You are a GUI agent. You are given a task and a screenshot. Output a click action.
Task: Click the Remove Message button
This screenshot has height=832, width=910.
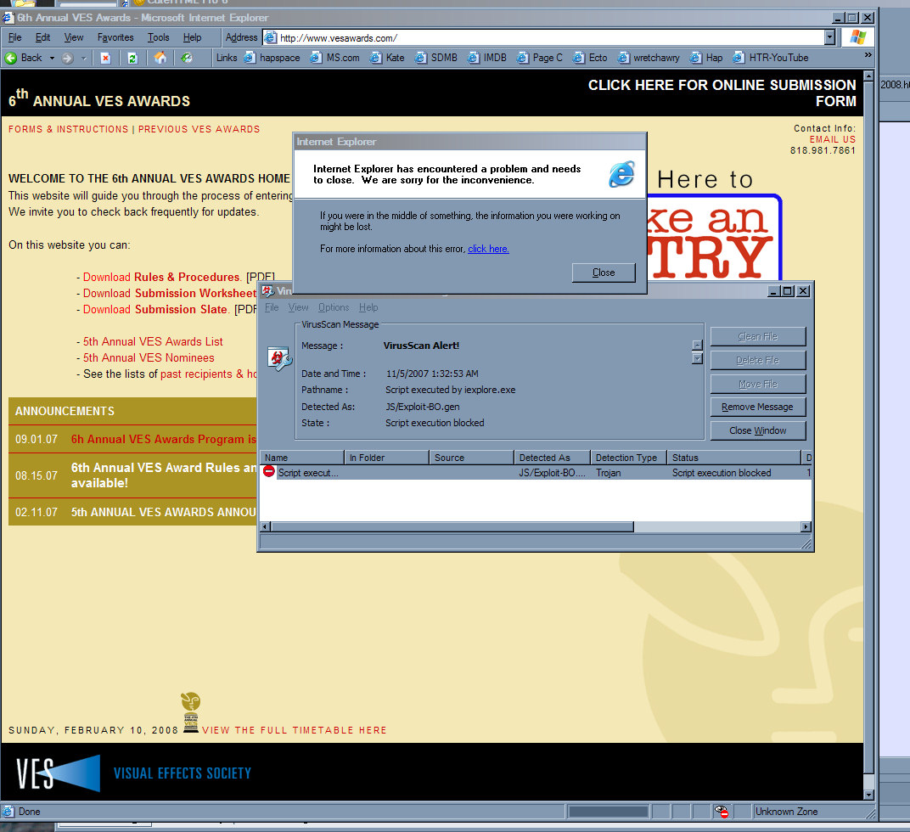point(757,407)
